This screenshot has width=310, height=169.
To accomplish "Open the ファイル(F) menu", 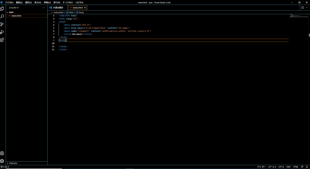I will click(9, 2).
